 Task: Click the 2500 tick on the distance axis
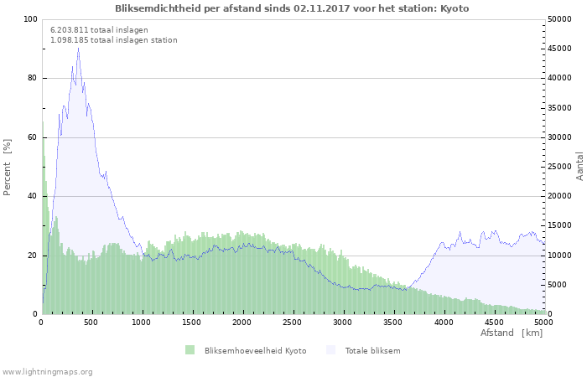[293, 322]
